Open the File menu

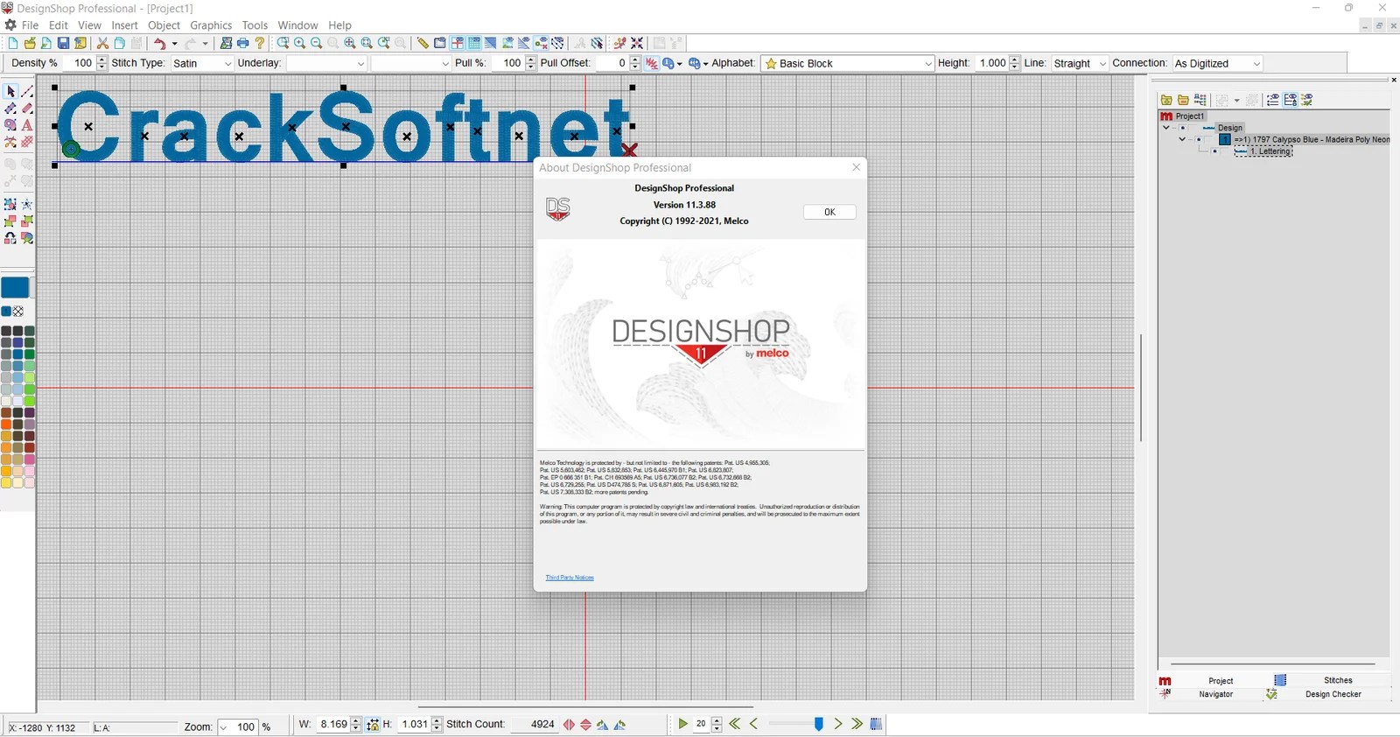coord(30,25)
